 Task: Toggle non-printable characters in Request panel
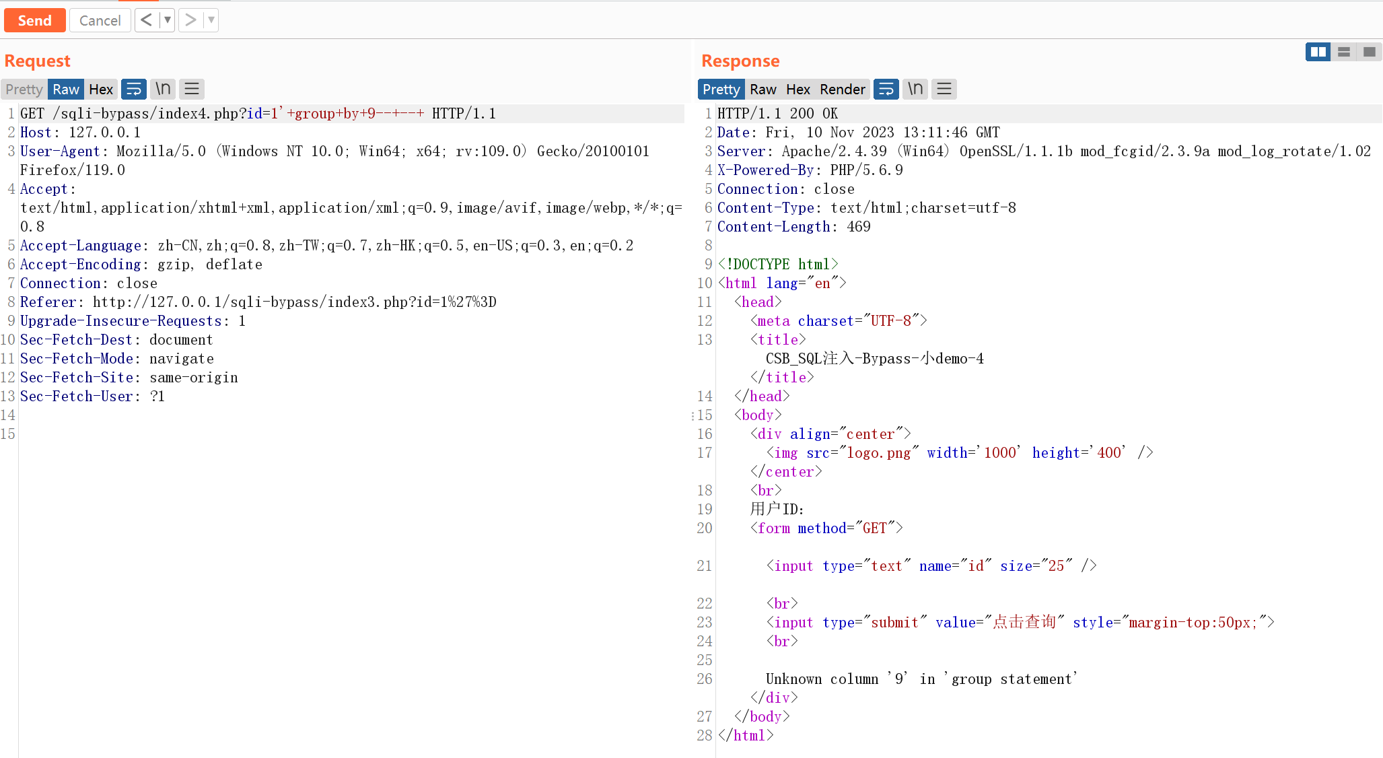[x=163, y=89]
